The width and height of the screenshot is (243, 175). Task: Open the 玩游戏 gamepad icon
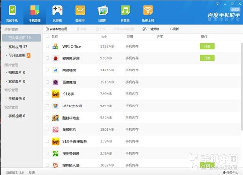57,10
